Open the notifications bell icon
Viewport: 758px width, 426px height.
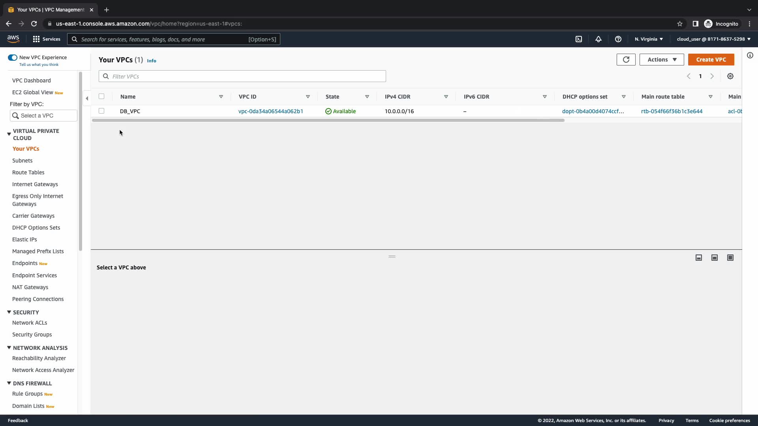click(x=599, y=39)
